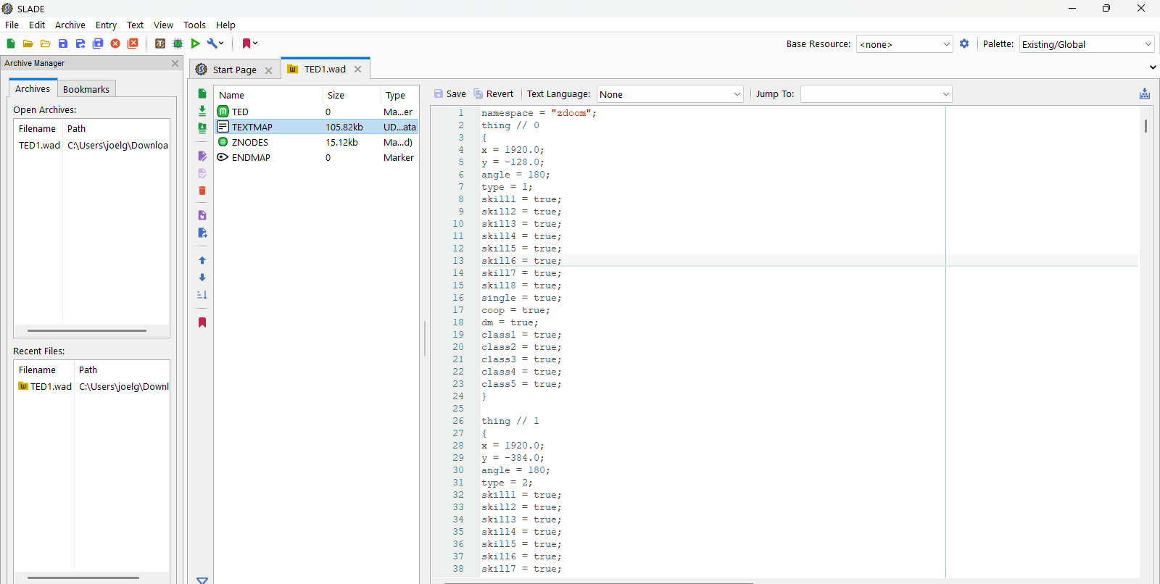
Task: Close the Archive Manager panel
Action: pyautogui.click(x=175, y=63)
